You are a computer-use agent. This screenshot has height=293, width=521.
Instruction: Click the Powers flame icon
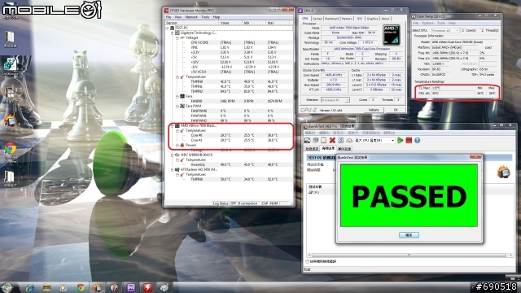[x=182, y=145]
